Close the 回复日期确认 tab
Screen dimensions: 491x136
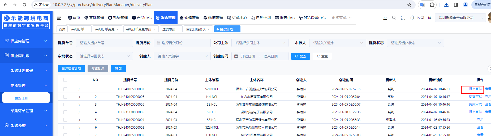tap(208, 29)
